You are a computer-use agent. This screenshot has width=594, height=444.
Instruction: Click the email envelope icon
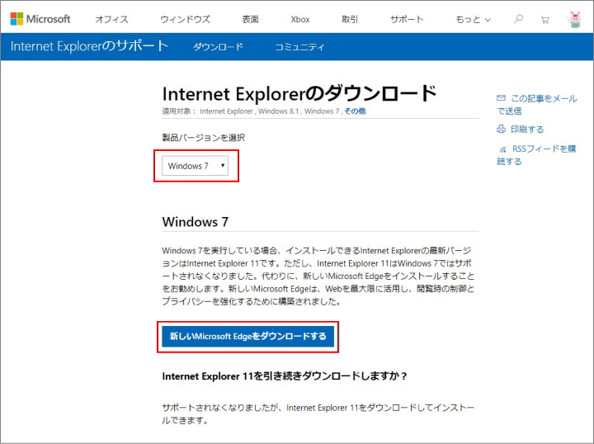(x=501, y=98)
